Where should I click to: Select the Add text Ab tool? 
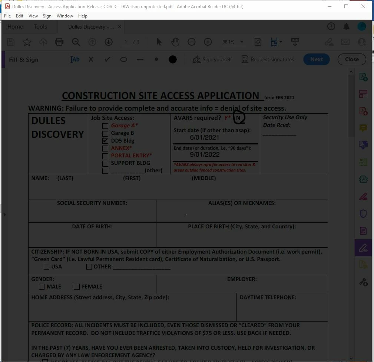click(75, 59)
